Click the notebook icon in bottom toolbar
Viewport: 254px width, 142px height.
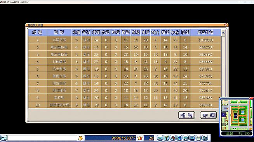pyautogui.click(x=198, y=138)
